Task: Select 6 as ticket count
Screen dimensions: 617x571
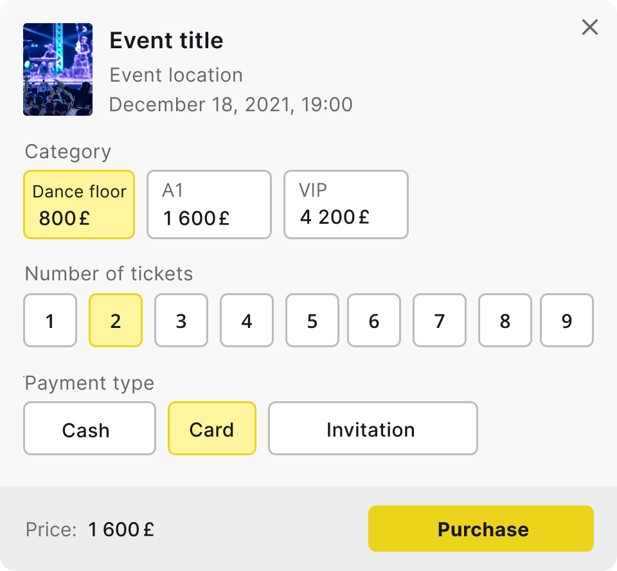Action: point(374,320)
